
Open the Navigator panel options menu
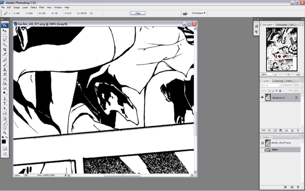pyautogui.click(x=302, y=25)
